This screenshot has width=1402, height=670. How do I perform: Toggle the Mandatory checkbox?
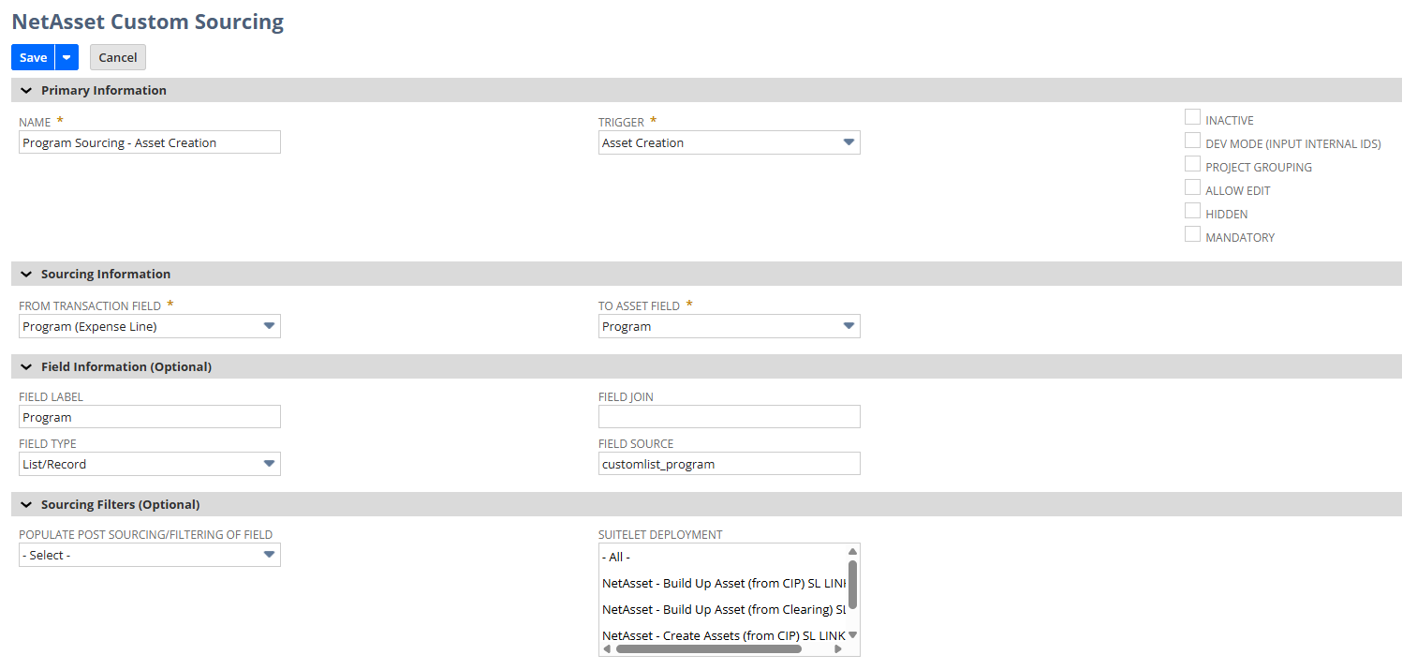click(x=1192, y=234)
